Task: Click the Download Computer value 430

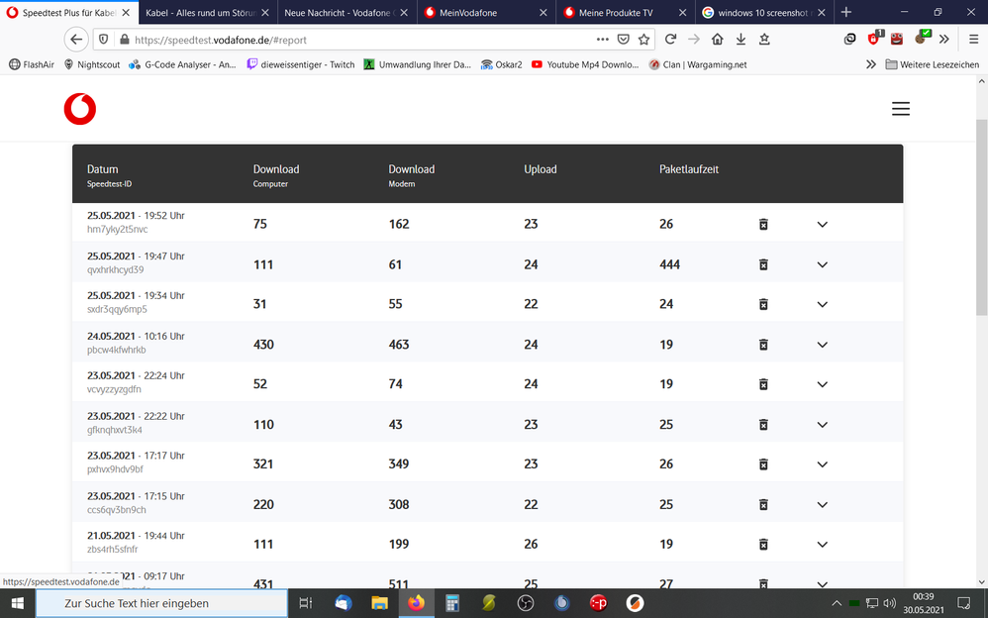Action: pos(263,345)
